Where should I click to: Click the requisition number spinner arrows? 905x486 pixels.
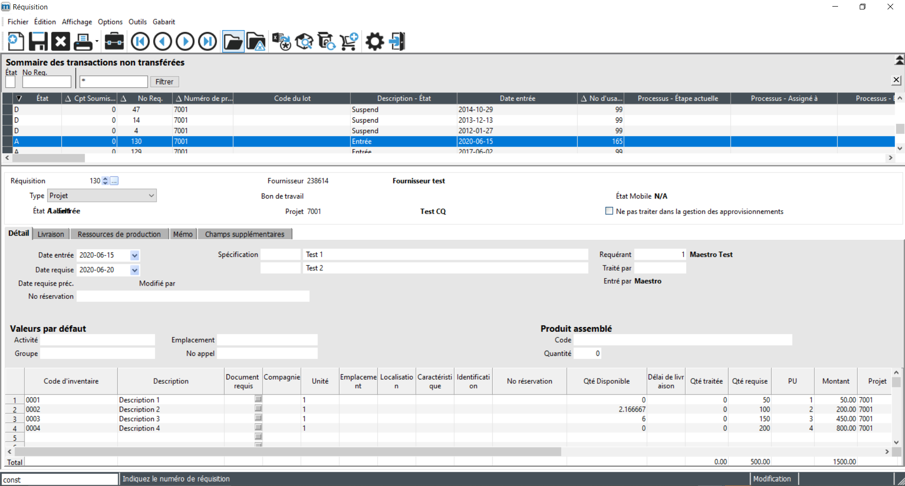click(x=105, y=181)
